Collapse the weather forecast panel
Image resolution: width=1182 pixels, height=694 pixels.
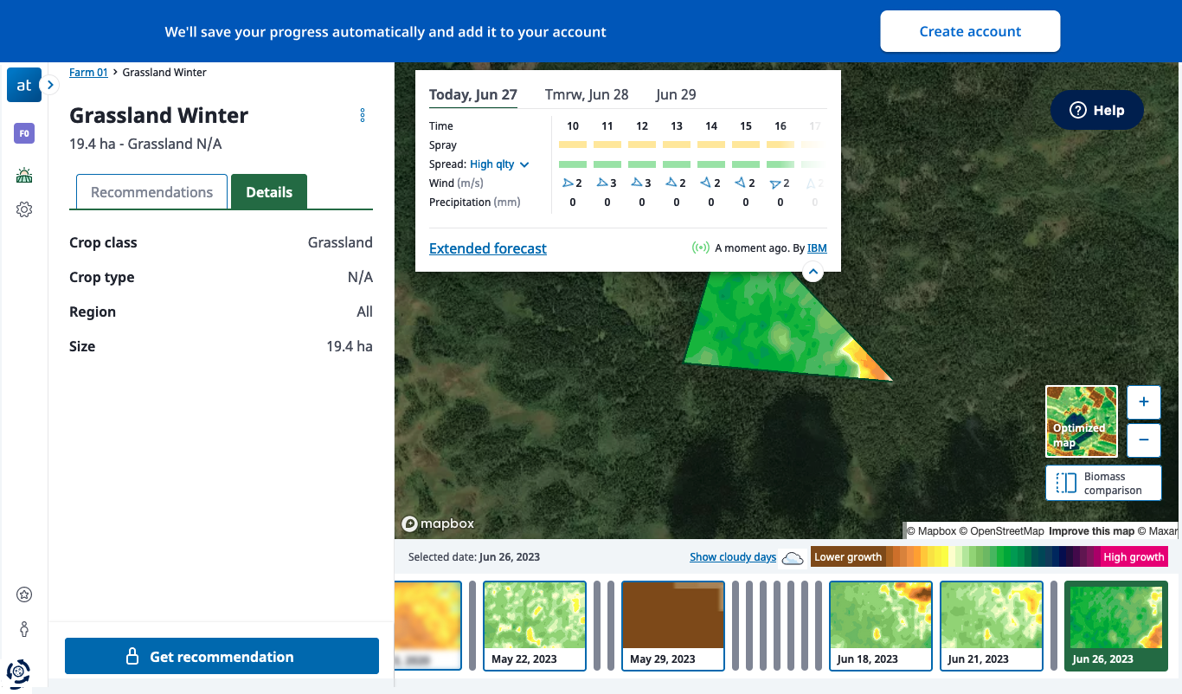pos(813,272)
